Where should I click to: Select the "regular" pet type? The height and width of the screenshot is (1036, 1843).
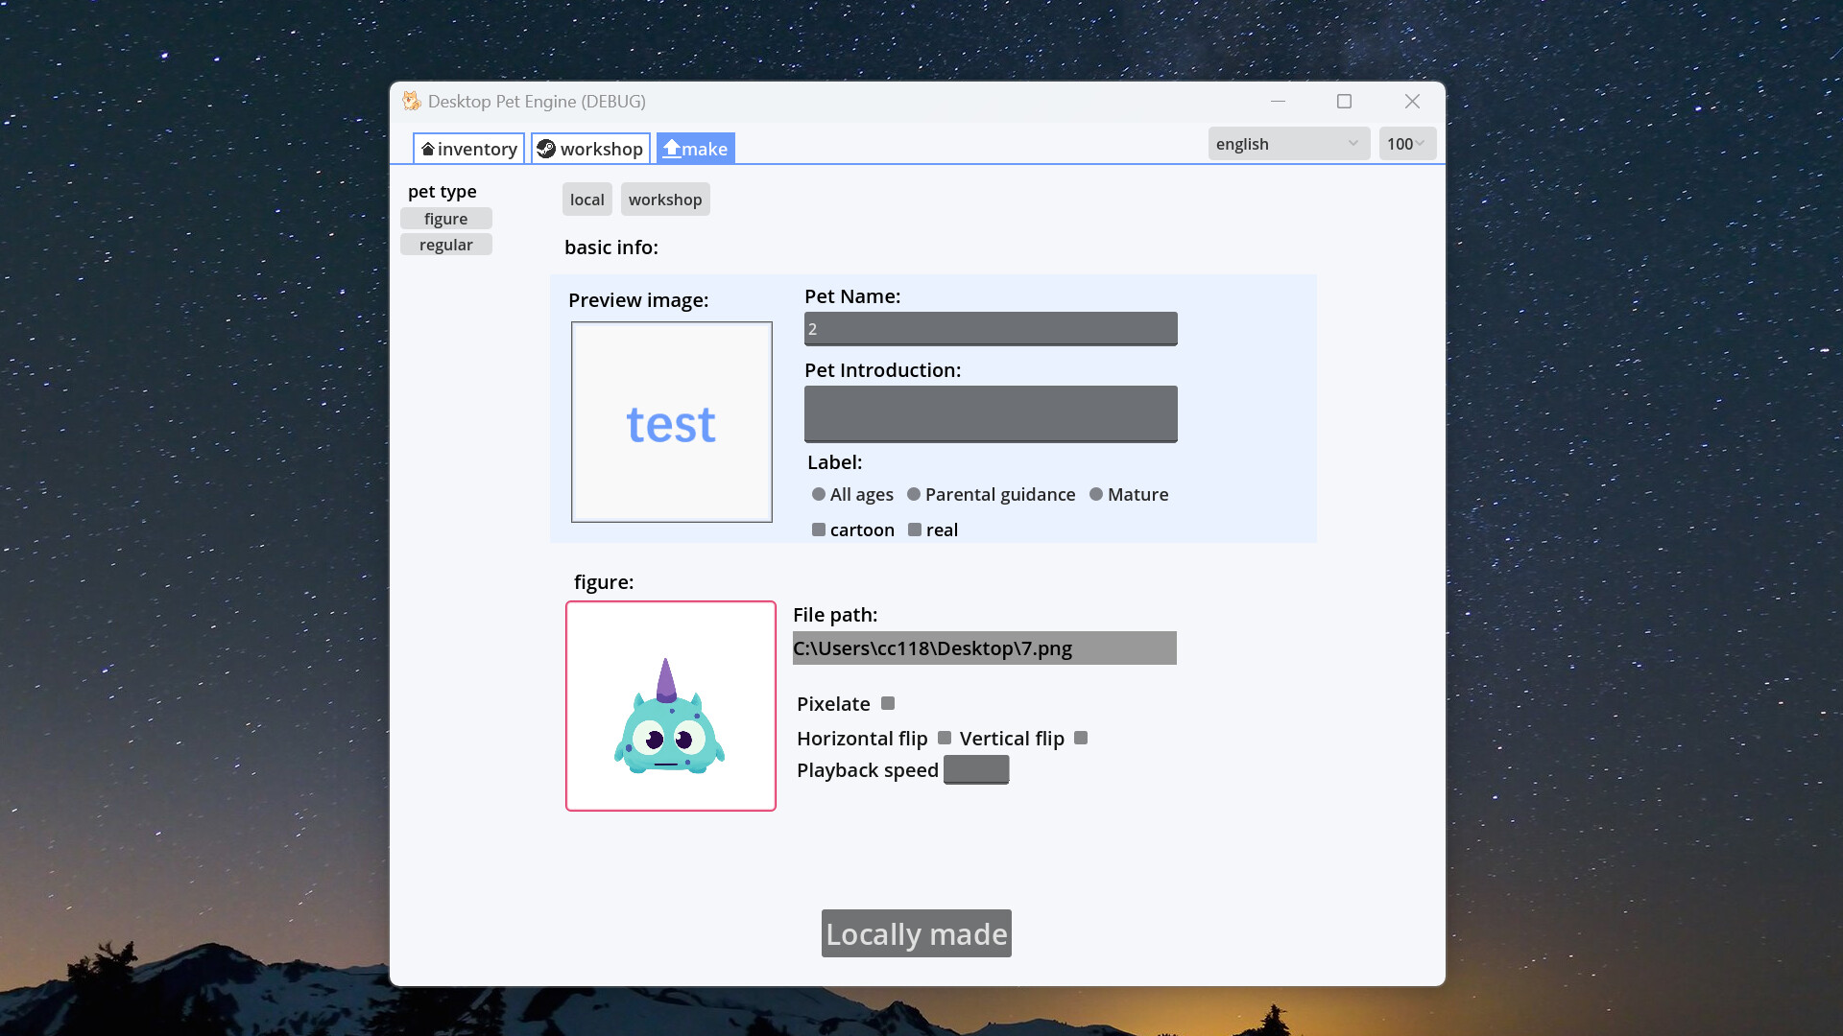point(445,244)
